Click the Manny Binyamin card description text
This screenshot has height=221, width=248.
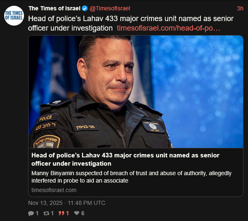131,176
